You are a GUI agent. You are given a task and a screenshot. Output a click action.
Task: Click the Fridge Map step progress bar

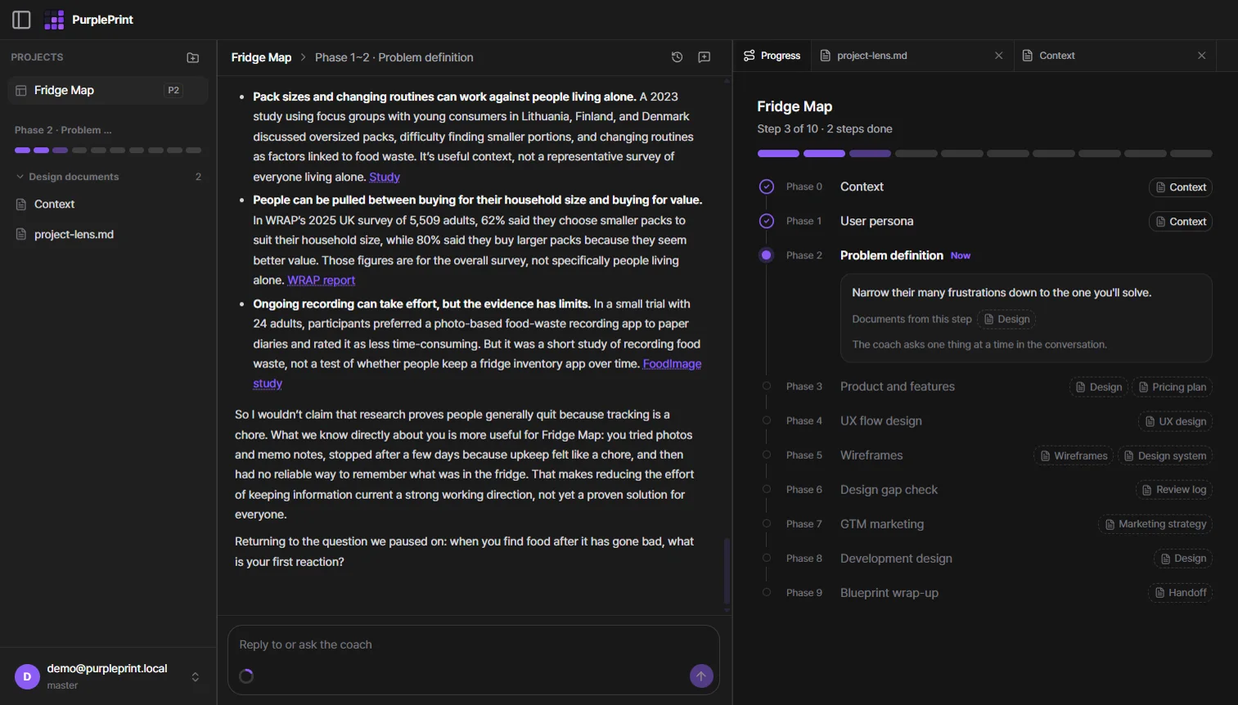click(984, 154)
